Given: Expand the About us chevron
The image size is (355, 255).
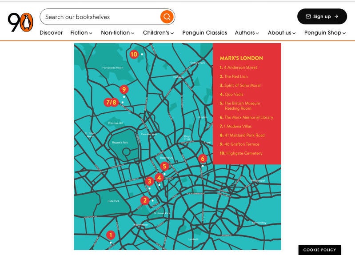Looking at the screenshot, I should pyautogui.click(x=294, y=33).
